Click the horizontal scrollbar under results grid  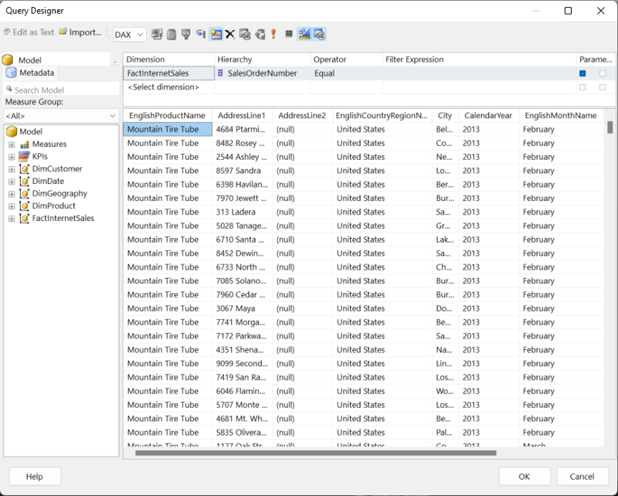309,453
